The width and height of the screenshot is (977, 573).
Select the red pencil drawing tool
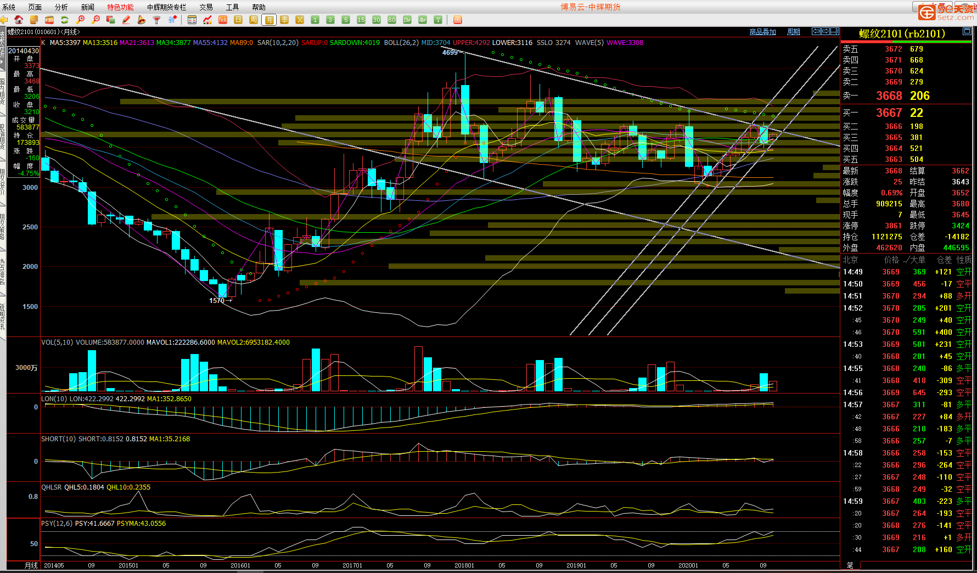[126, 20]
